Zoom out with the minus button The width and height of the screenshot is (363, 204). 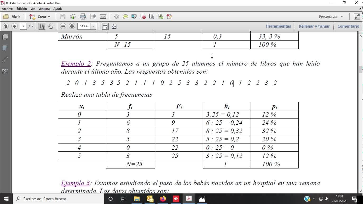click(x=63, y=26)
